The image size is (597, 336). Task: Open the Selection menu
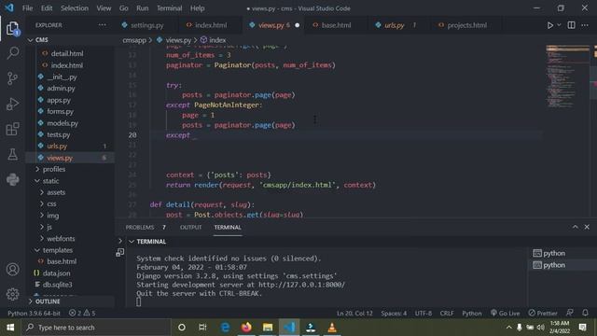coord(75,8)
